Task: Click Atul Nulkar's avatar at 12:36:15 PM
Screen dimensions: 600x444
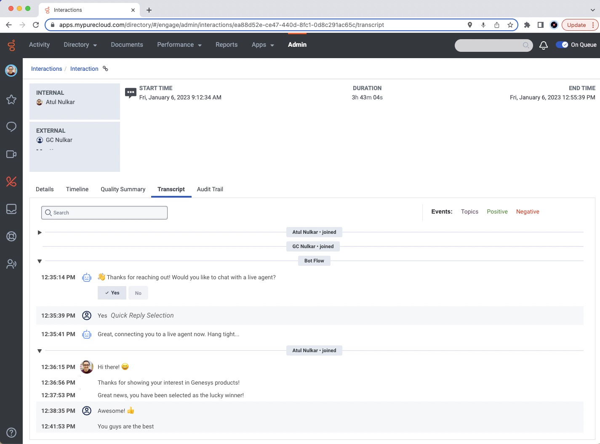Action: (87, 367)
